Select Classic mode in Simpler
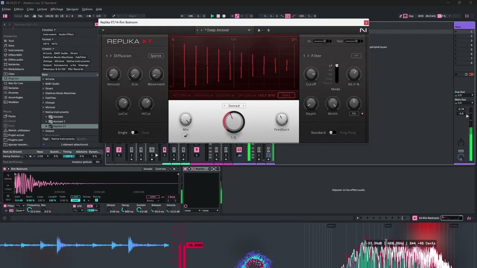The image size is (477, 268). point(8,177)
